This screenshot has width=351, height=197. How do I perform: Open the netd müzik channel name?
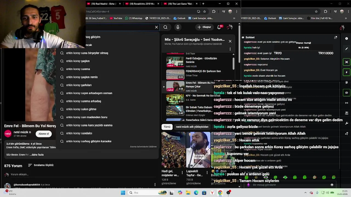tap(21, 132)
